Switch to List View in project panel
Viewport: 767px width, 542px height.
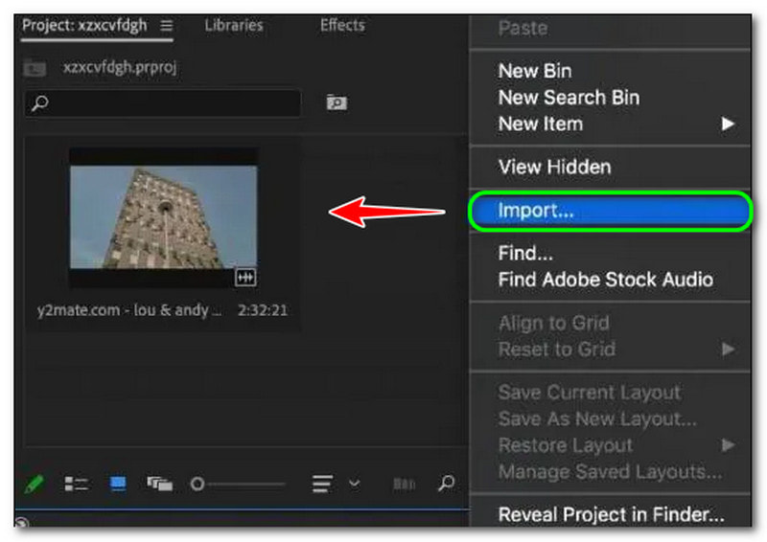coord(76,484)
